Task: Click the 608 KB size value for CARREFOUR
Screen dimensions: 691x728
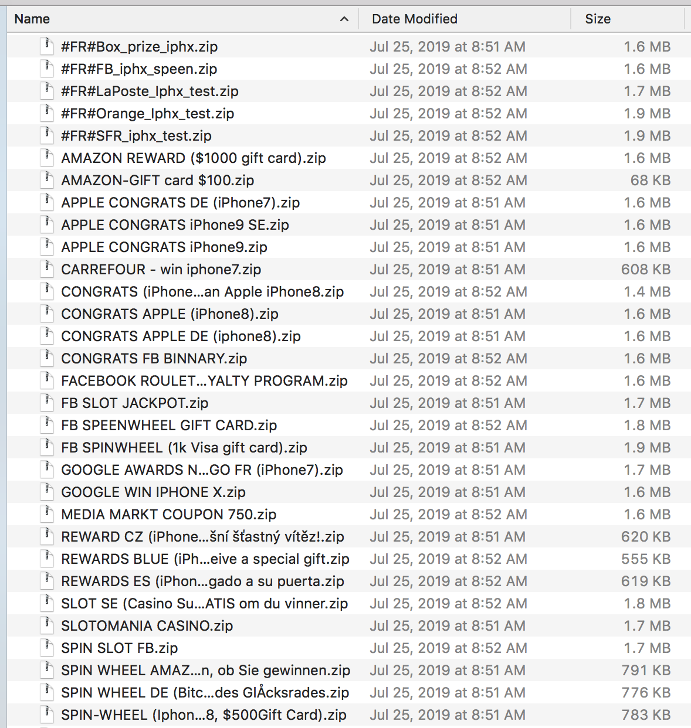Action: (646, 269)
